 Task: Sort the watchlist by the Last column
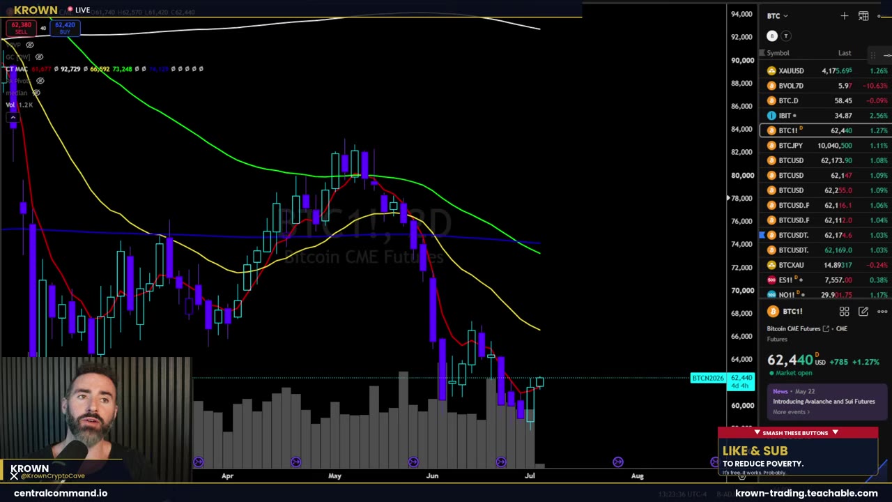click(x=845, y=53)
